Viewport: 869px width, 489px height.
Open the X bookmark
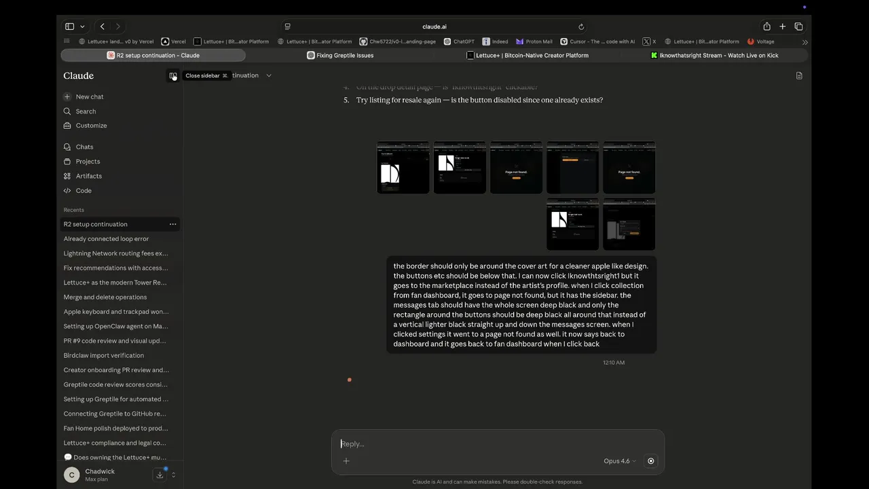[x=650, y=41]
